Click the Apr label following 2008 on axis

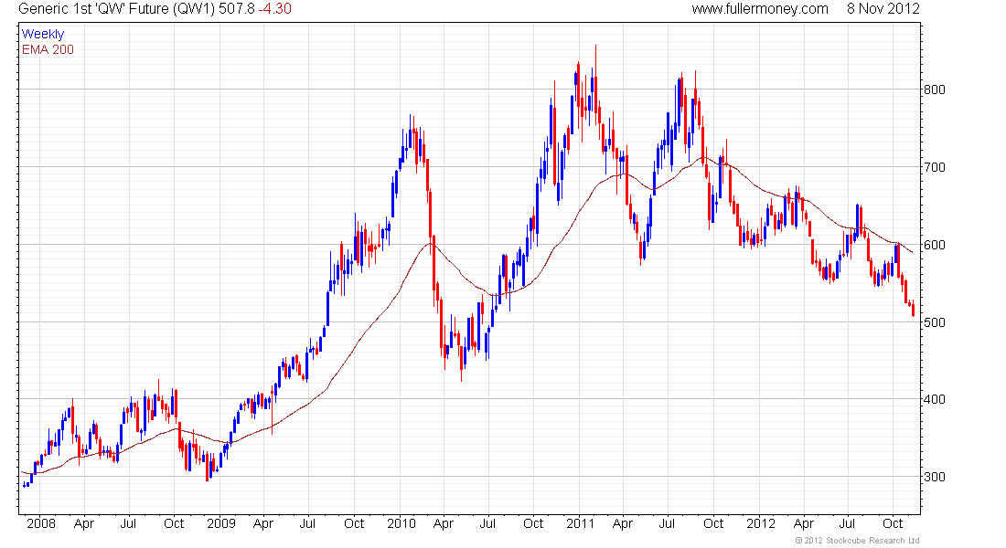click(84, 523)
